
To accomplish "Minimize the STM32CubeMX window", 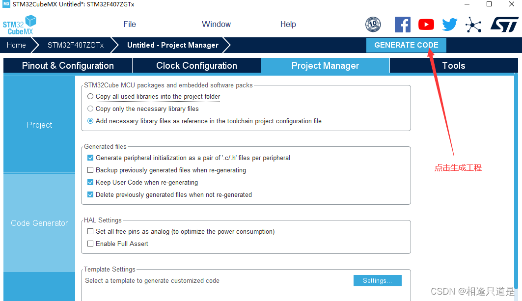I will [467, 4].
